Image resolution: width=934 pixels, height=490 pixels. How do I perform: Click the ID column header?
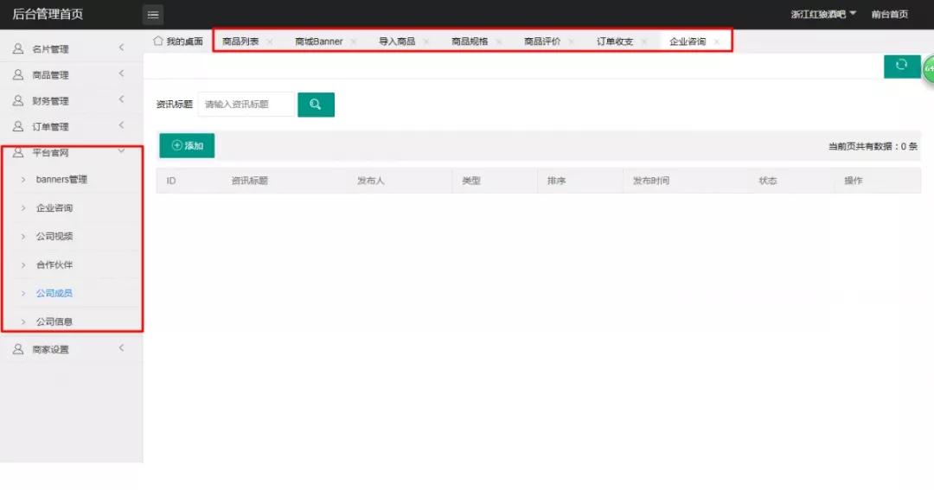[x=171, y=181]
